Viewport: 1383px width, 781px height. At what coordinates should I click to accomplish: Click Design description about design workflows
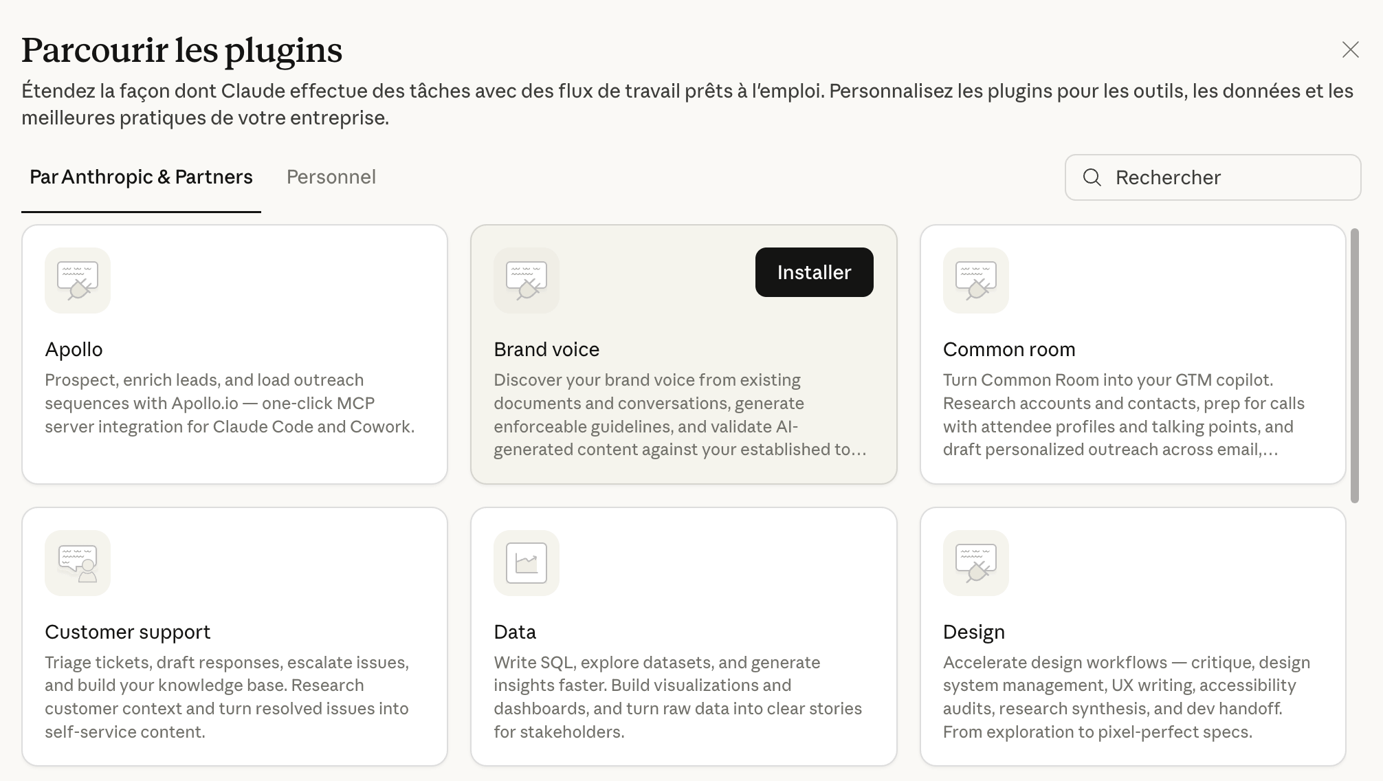click(x=1127, y=697)
